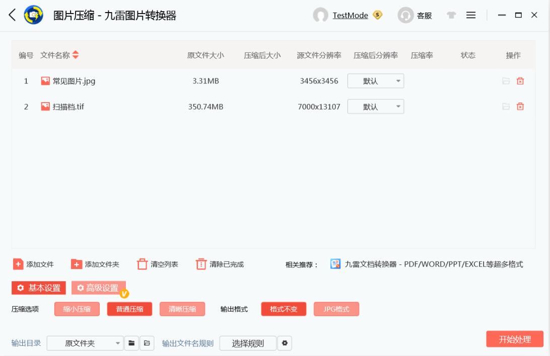Click the 九雷文档转换器 recommendation icon
Image resolution: width=550 pixels, height=356 pixels.
[x=335, y=264]
